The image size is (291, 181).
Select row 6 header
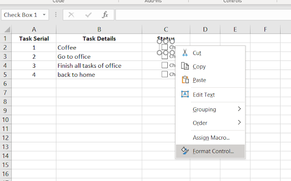pos(5,84)
